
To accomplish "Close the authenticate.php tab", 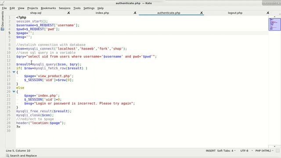I will point(202,13).
